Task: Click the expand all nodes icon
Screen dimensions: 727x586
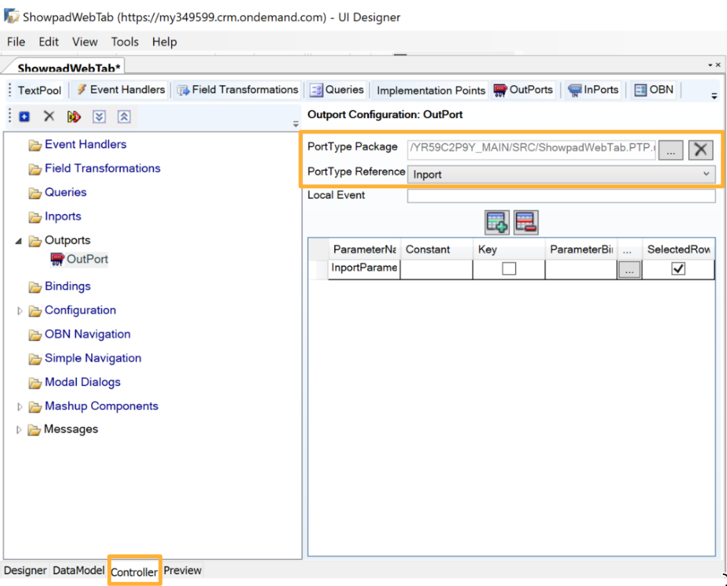Action: (99, 117)
